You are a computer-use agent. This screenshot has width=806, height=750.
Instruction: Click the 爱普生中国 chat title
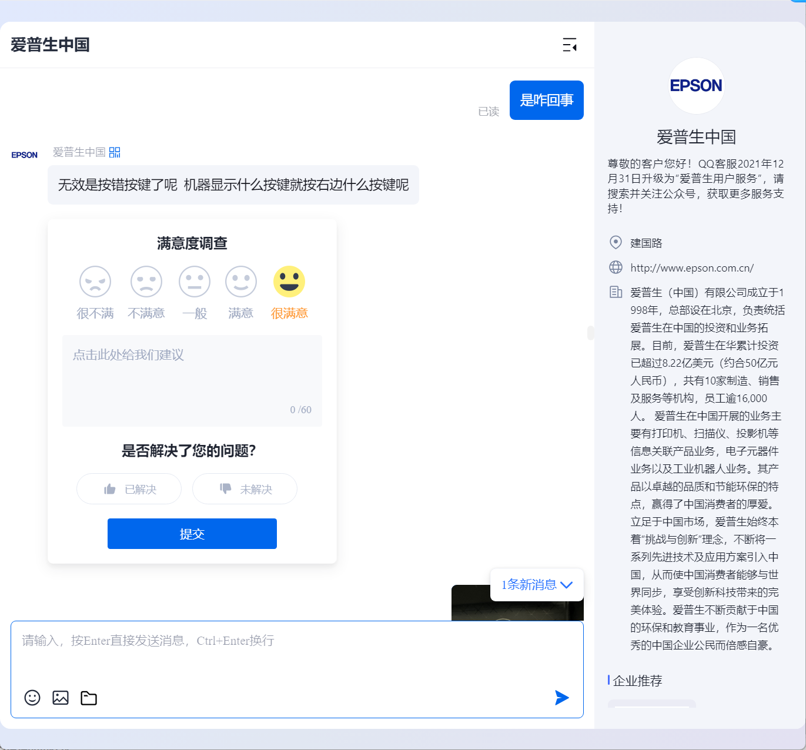[50, 45]
